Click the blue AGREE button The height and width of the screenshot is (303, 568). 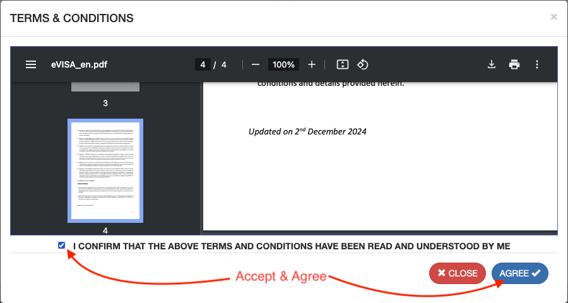pyautogui.click(x=520, y=273)
